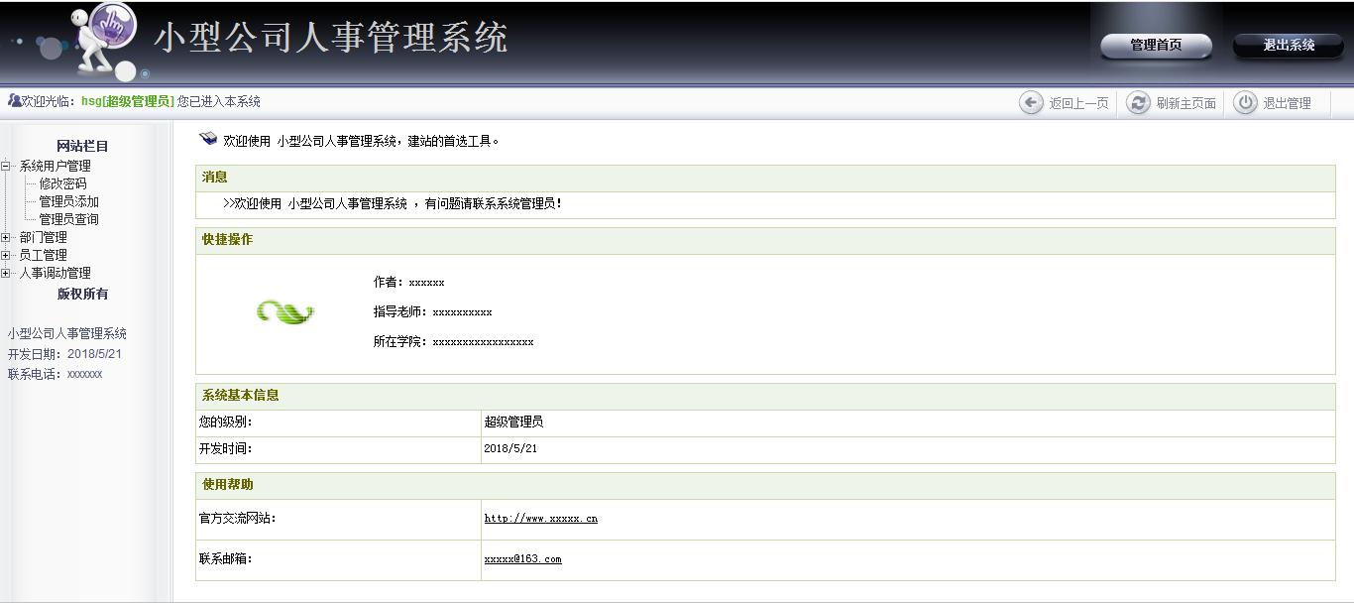Click the 退出管理 link text
The height and width of the screenshot is (604, 1354).
coord(1287,103)
